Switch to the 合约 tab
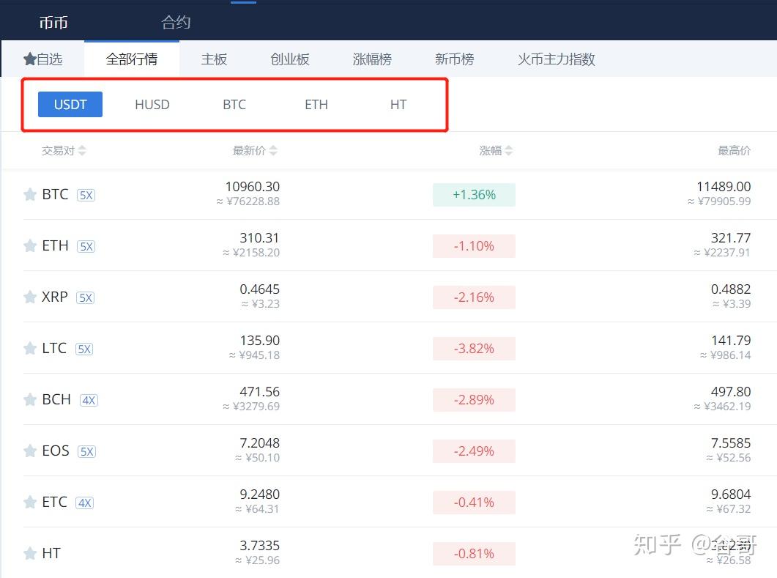Image resolution: width=777 pixels, height=578 pixels. (175, 21)
